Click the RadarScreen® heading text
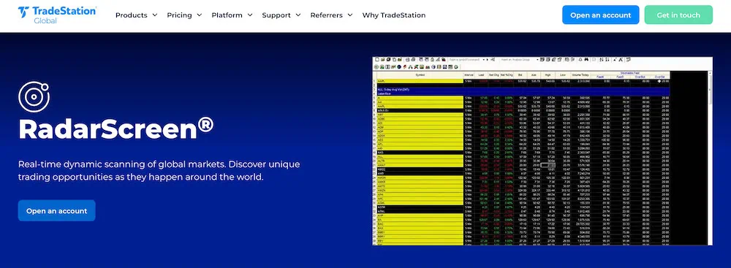 (x=116, y=129)
